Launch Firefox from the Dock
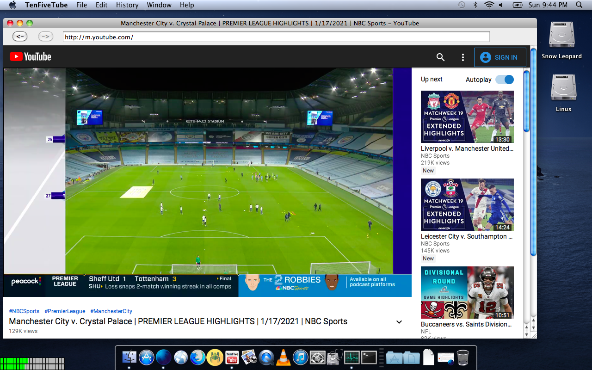 pos(197,357)
